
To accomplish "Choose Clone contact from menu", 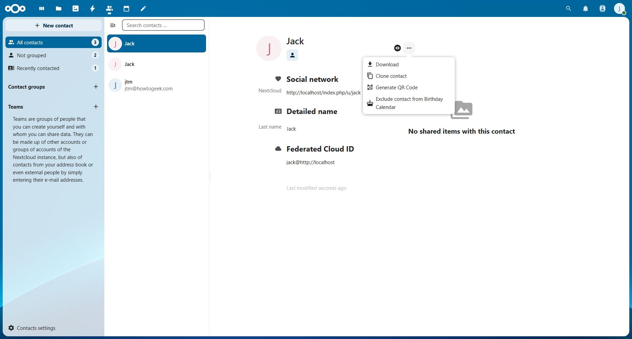I will 391,76.
